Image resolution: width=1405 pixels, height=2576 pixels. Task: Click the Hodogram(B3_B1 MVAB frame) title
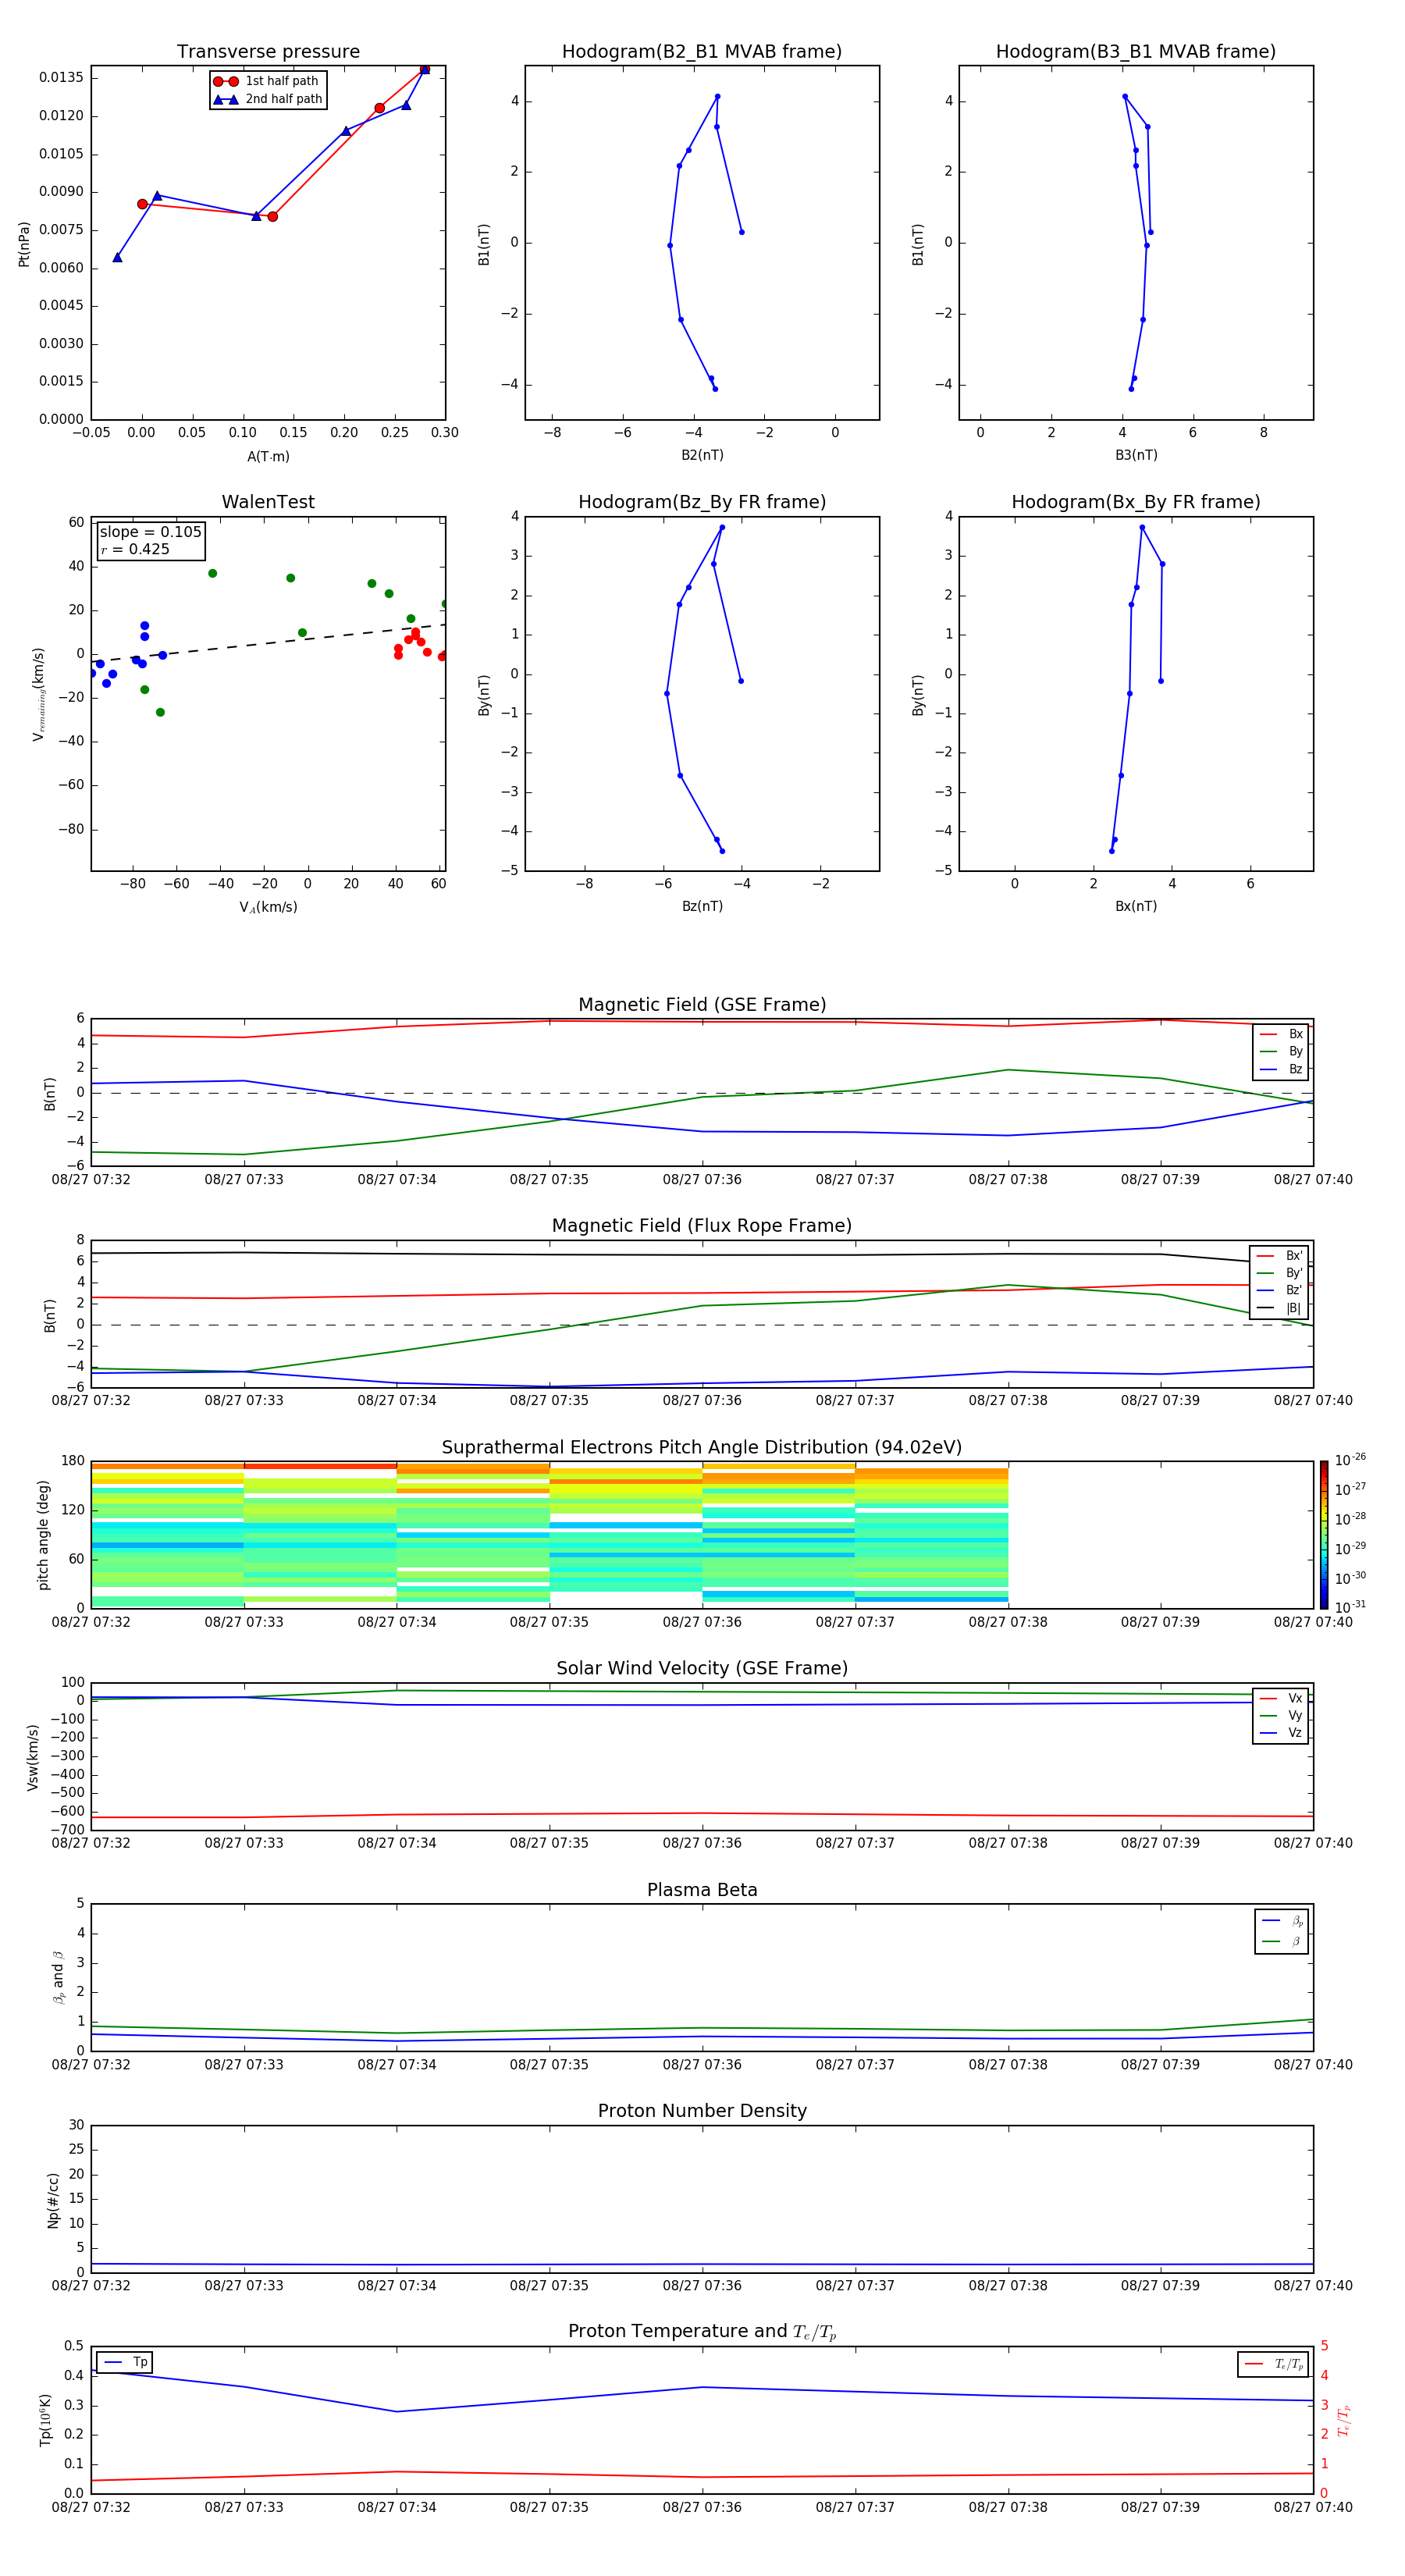(x=1136, y=52)
